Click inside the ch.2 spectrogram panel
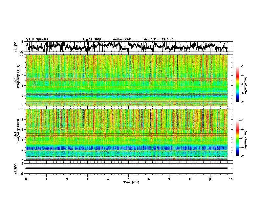The image size is (260, 201). click(127, 135)
